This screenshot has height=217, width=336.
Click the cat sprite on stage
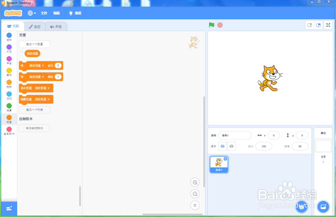click(269, 78)
